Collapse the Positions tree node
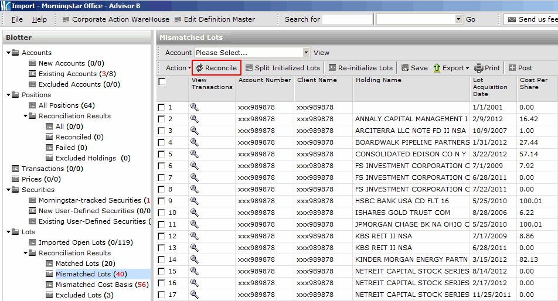 (x=9, y=95)
